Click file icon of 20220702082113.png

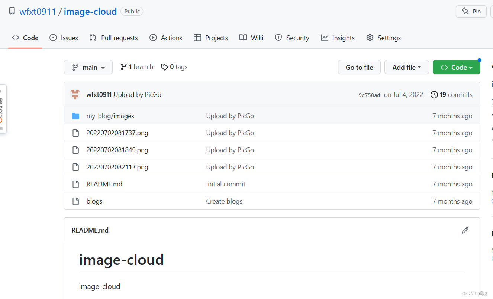75,167
